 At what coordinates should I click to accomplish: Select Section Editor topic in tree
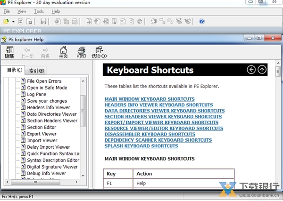point(42,127)
